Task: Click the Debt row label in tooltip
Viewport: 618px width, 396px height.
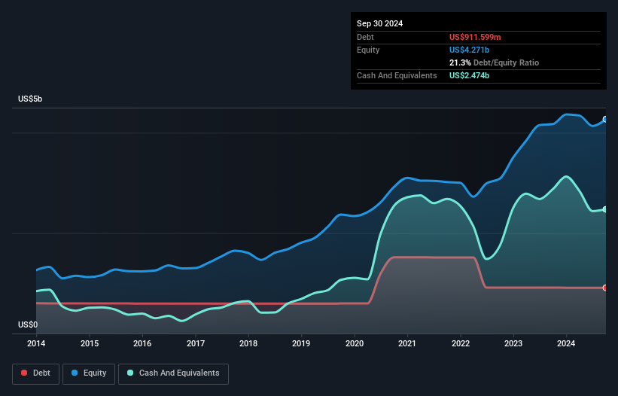Action: [365, 37]
